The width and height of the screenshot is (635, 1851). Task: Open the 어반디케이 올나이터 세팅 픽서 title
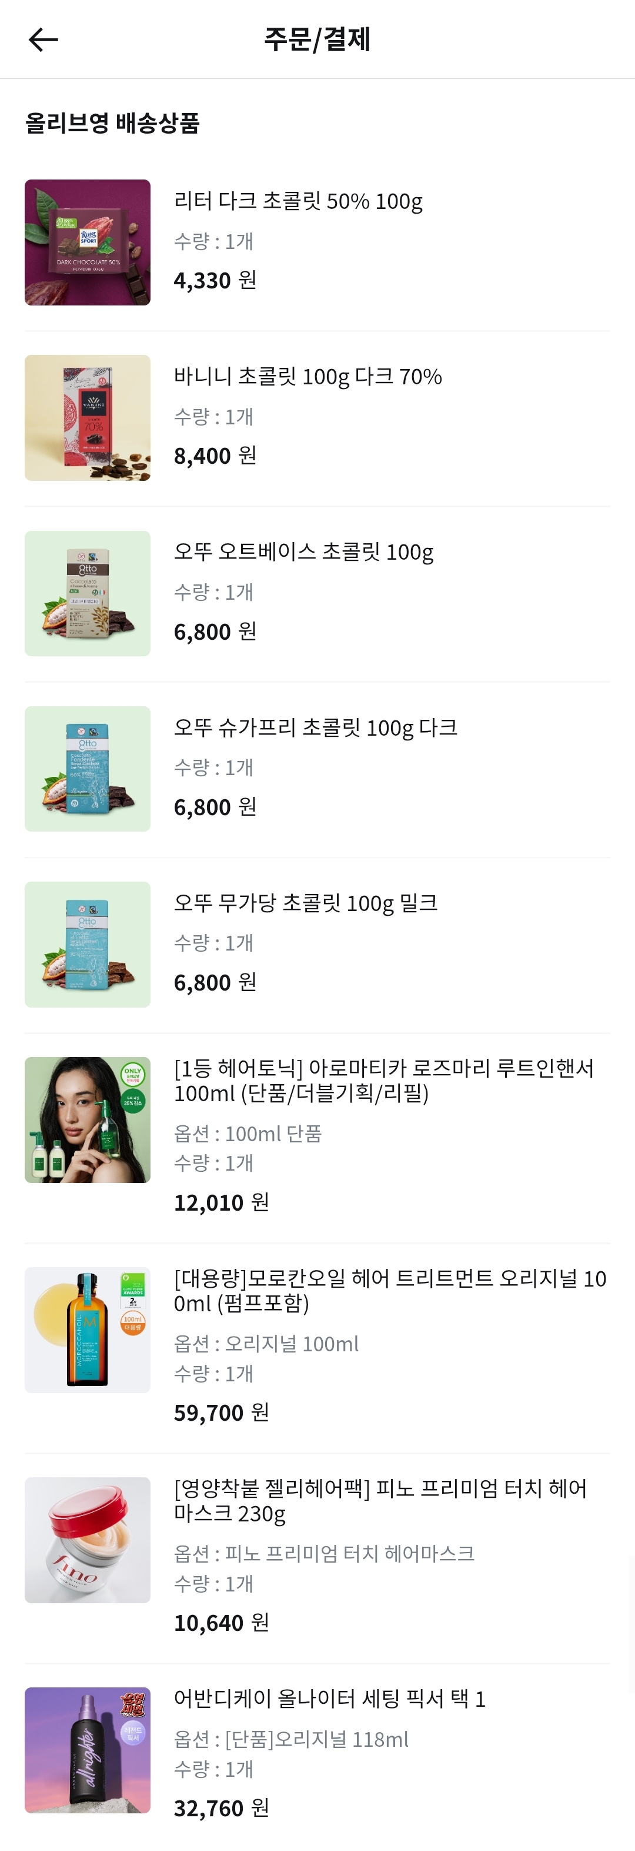tap(329, 1699)
